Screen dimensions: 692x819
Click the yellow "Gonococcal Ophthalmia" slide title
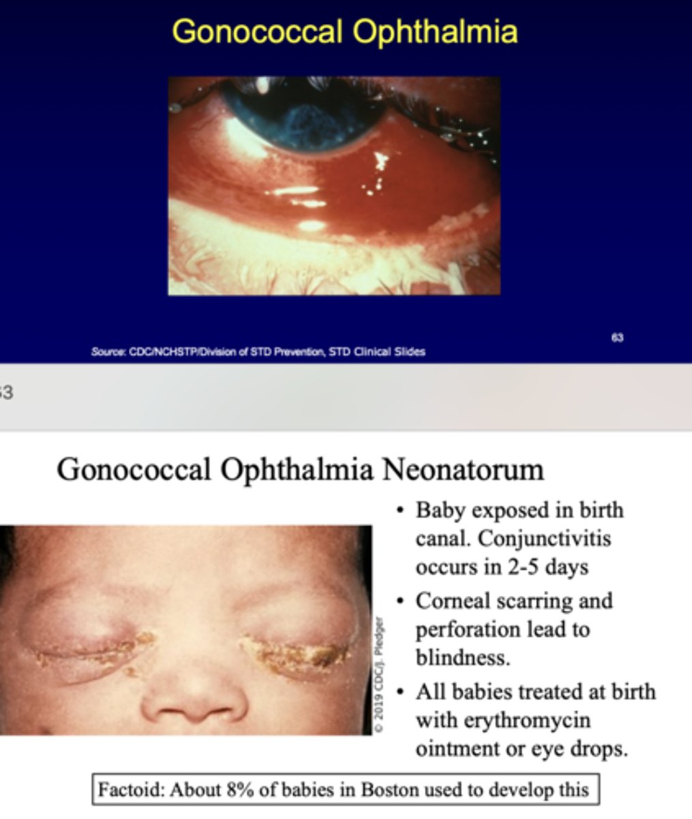[x=345, y=32]
